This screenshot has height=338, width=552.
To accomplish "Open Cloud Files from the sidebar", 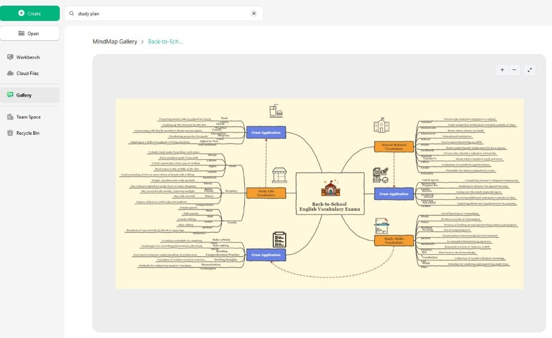I will tap(26, 73).
